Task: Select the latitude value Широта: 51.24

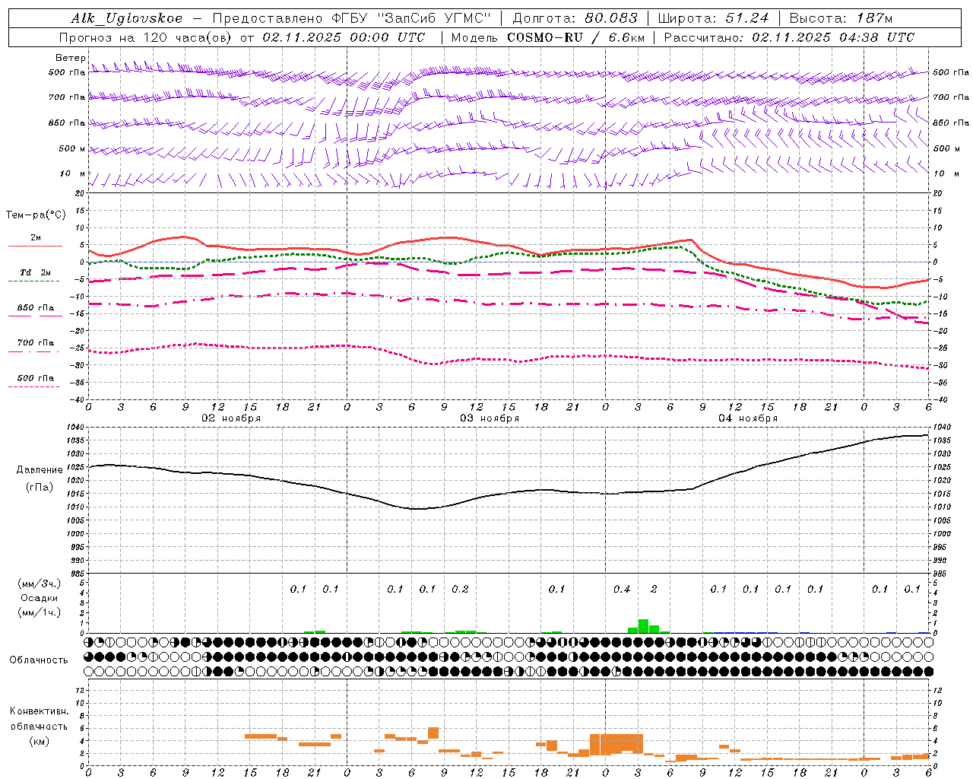Action: click(x=713, y=19)
